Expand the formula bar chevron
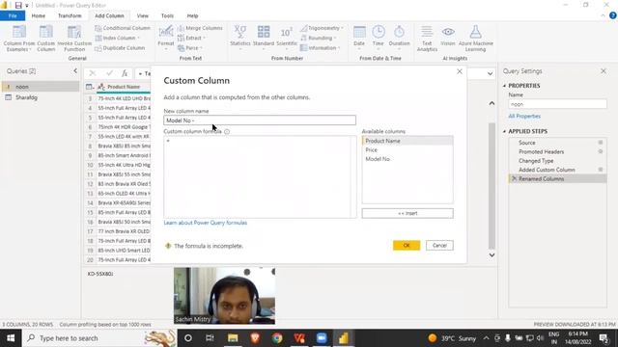 tap(490, 73)
